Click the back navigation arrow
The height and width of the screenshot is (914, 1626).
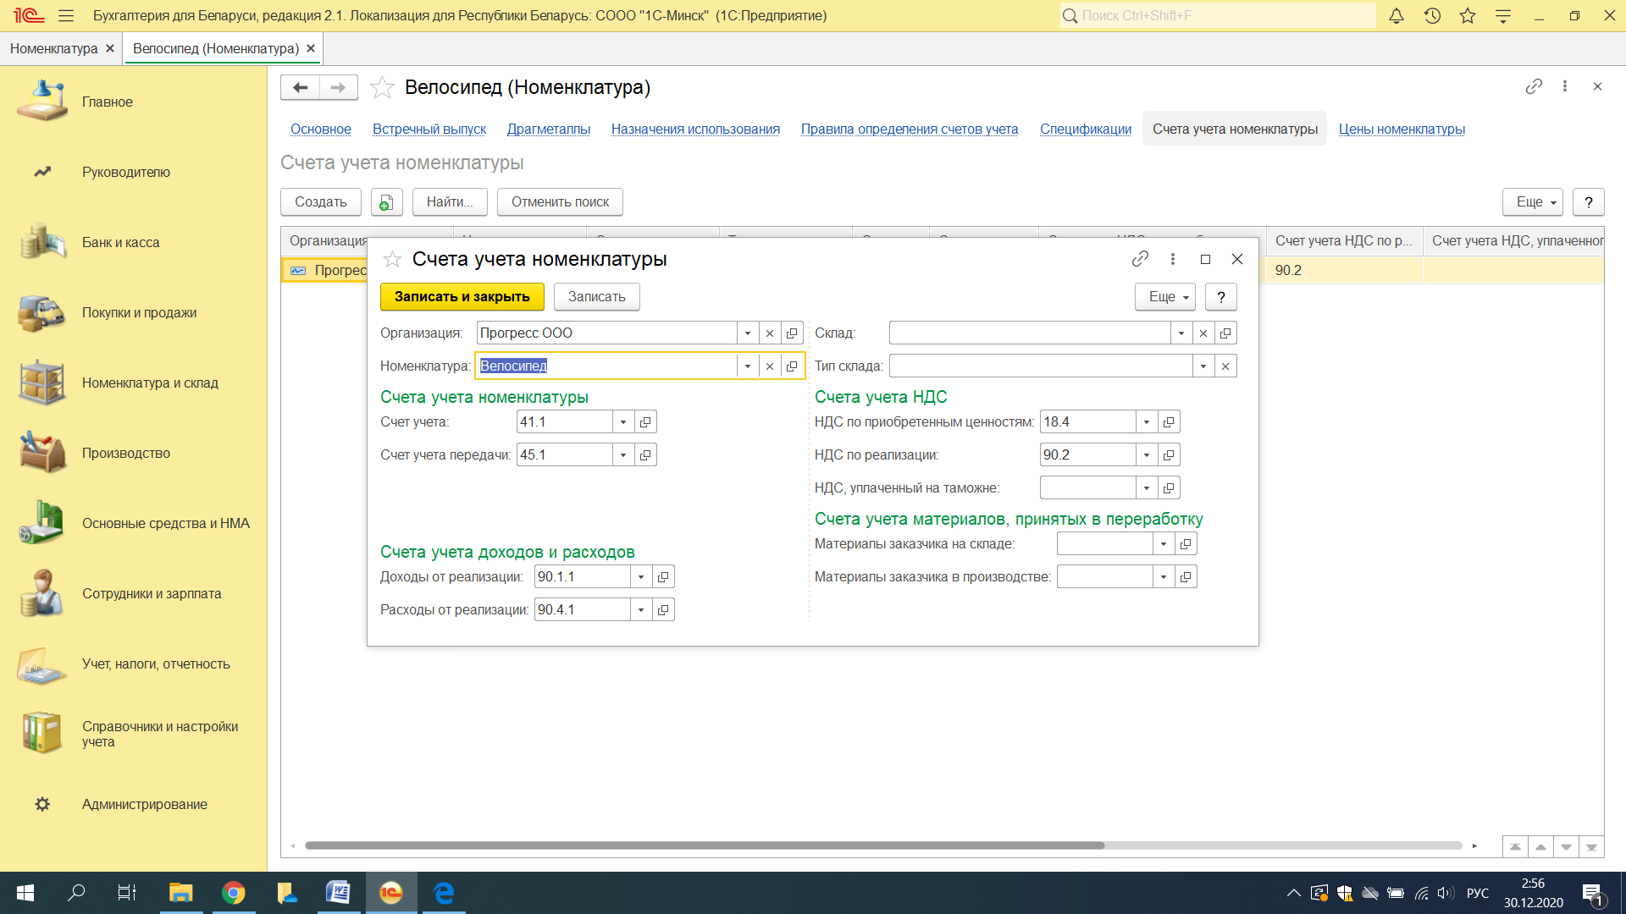click(x=300, y=87)
